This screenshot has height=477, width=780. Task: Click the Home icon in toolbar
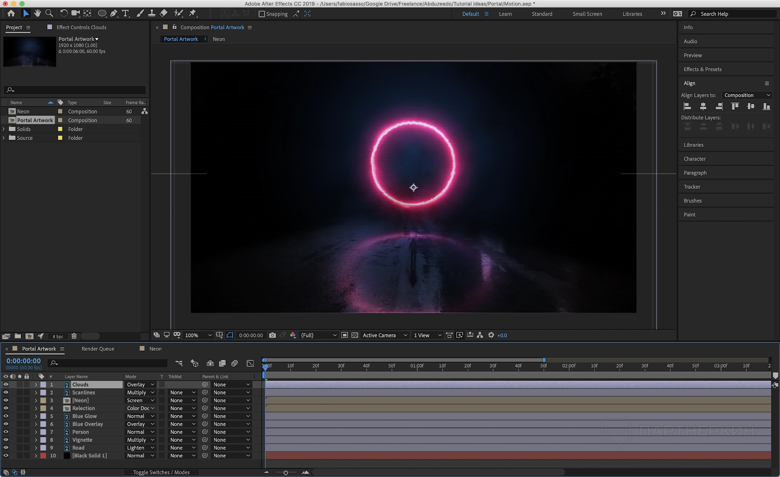[x=11, y=14]
